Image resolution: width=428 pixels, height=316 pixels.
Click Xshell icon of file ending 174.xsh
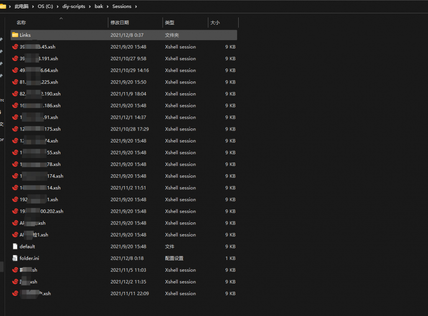tap(15, 176)
